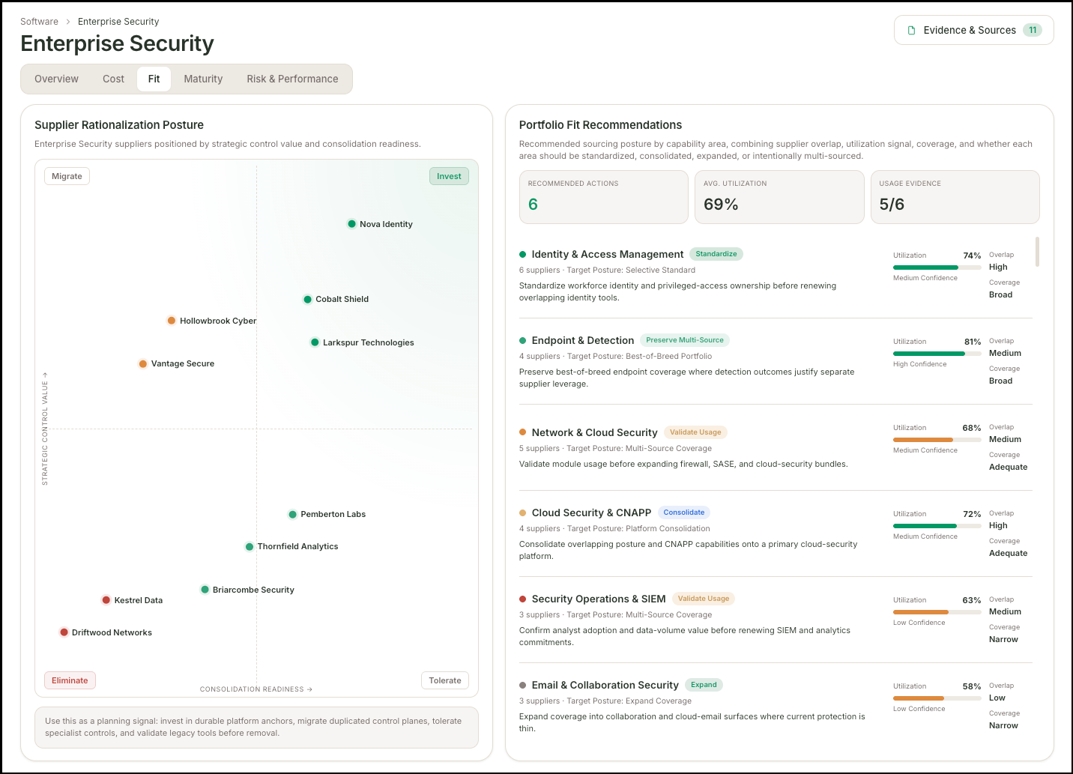Open Endpoint & Detection heading

click(583, 341)
